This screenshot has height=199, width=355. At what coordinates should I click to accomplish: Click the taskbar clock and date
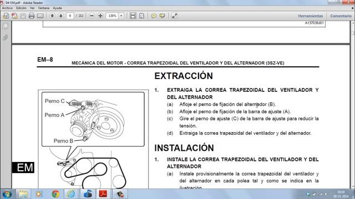pyautogui.click(x=341, y=194)
